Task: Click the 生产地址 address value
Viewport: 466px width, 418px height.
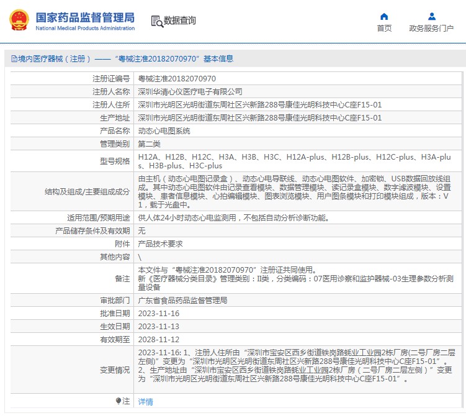Action: tap(260, 118)
